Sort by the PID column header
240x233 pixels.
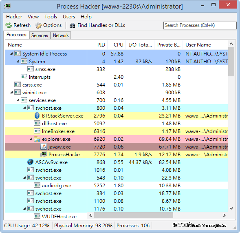pos(97,45)
